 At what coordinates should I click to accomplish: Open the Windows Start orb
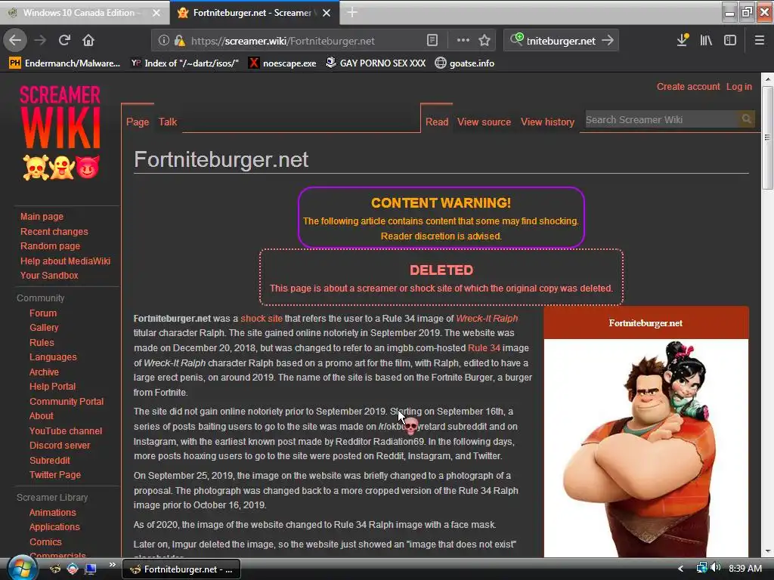pos(22,568)
